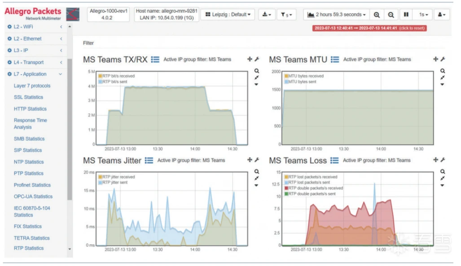461x266 pixels.
Task: Open caret menu on MTU chart
Action: click(442, 84)
